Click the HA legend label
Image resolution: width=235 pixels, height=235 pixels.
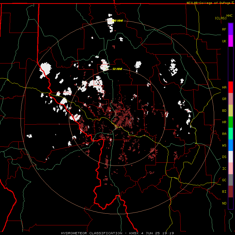[224, 87]
